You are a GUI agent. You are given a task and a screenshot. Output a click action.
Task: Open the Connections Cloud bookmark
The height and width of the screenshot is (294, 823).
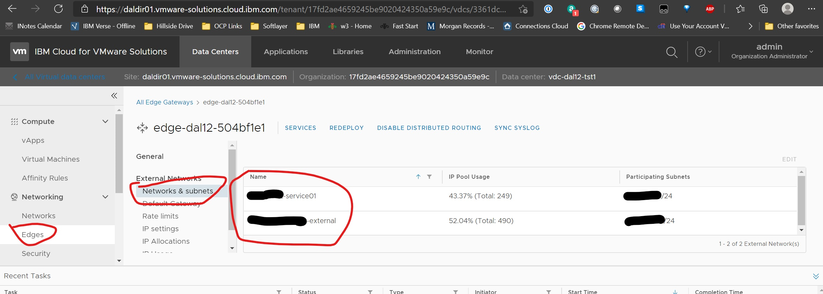pyautogui.click(x=536, y=26)
